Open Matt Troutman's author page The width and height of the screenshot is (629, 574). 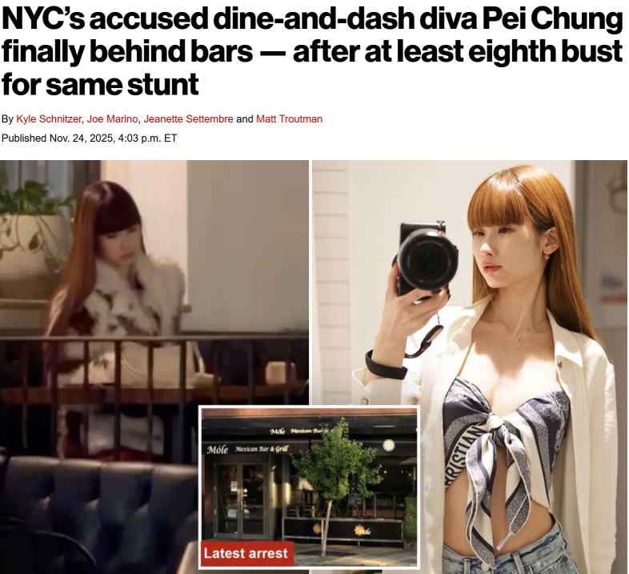tap(289, 119)
